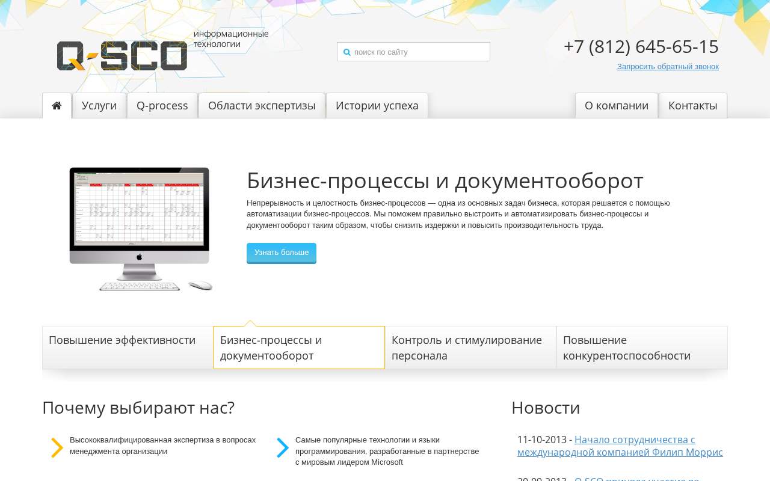Open Истории успеха menu item
770x481 pixels.
[x=377, y=106]
